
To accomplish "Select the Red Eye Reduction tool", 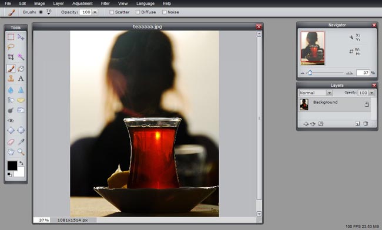I will (11, 120).
